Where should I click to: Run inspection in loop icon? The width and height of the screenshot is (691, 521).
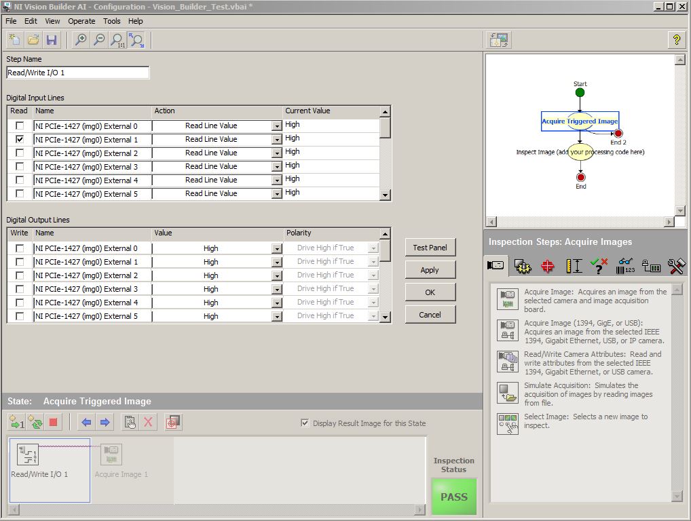click(35, 423)
